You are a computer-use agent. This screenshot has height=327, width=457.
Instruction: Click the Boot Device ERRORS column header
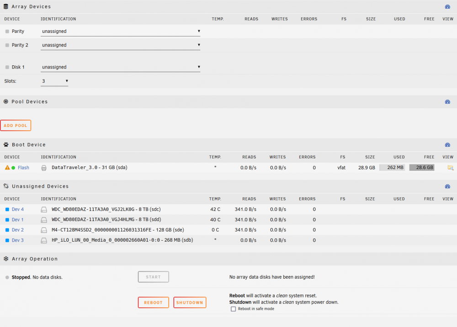pyautogui.click(x=307, y=157)
